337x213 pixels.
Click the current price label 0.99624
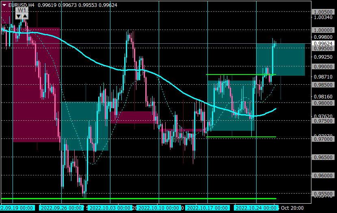[323, 43]
